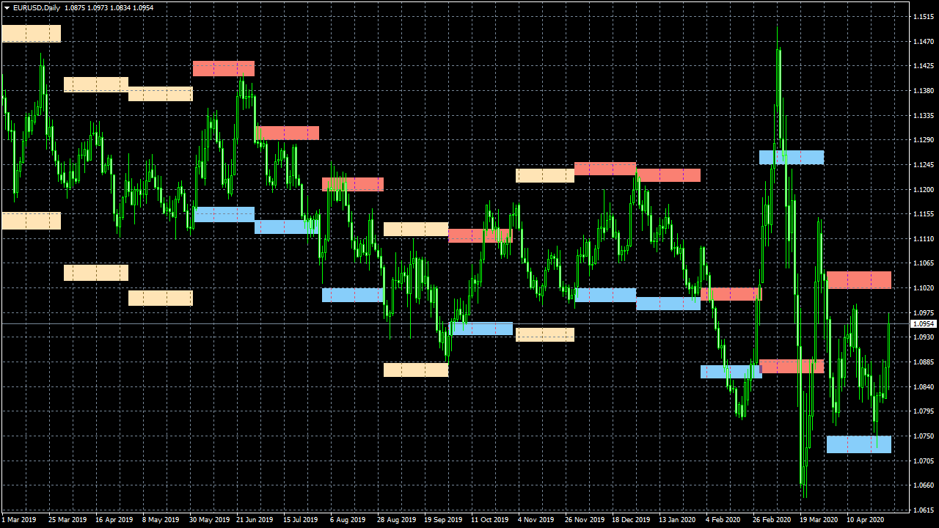Click the 1.0750 price axis label
The image size is (939, 528).
tap(923, 436)
